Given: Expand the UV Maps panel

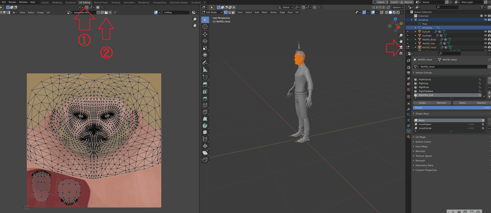Looking at the screenshot, I should coord(421,137).
